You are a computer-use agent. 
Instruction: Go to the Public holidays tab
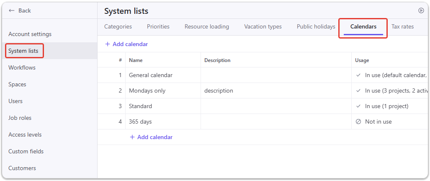[x=316, y=26]
